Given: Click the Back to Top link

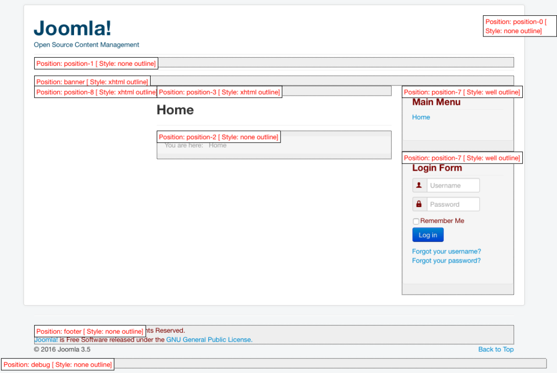Looking at the screenshot, I should point(496,349).
